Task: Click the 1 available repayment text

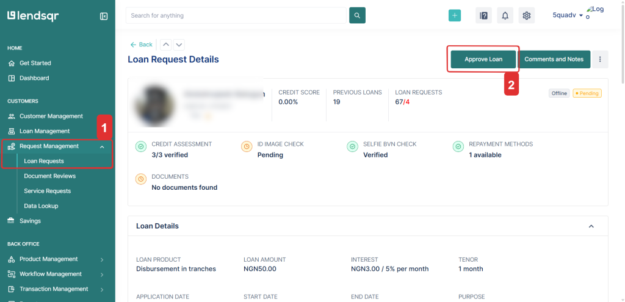Action: pyautogui.click(x=485, y=155)
